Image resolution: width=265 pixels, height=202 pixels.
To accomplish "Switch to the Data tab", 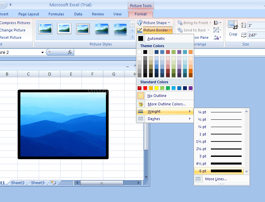I will (78, 14).
